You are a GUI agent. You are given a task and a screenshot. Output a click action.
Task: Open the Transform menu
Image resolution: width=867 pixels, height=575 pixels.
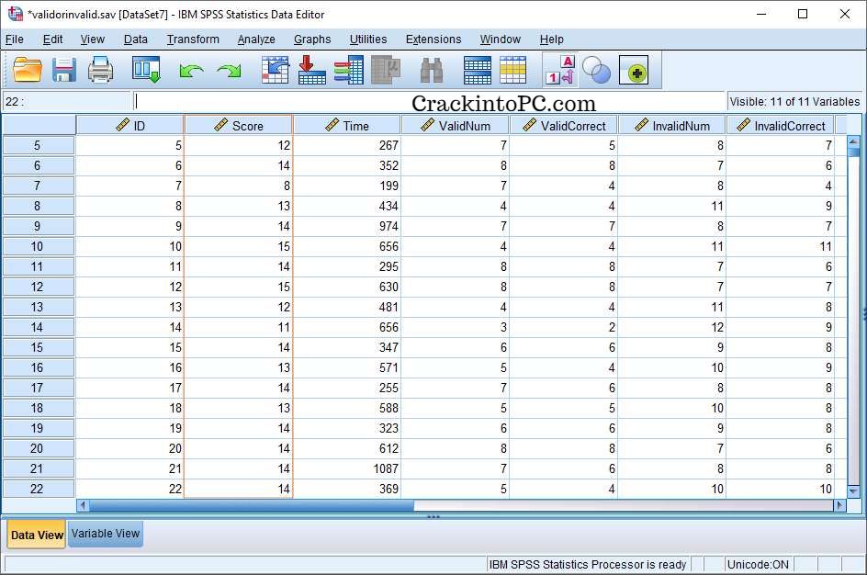(193, 39)
